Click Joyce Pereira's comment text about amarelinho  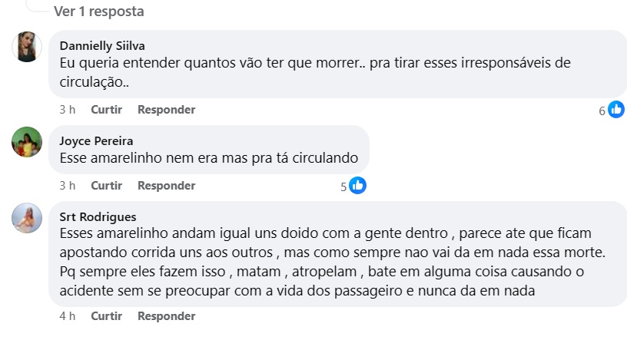pos(209,158)
